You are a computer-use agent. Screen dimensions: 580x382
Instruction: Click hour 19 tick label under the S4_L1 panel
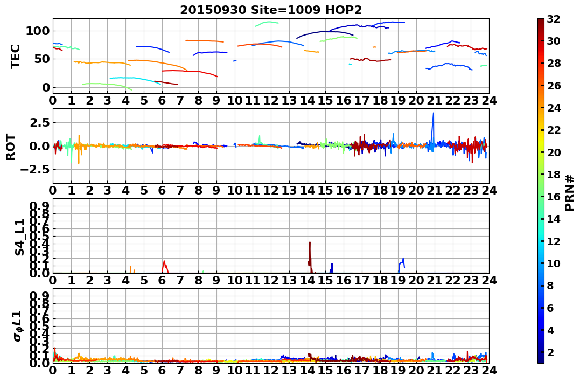[398, 280]
